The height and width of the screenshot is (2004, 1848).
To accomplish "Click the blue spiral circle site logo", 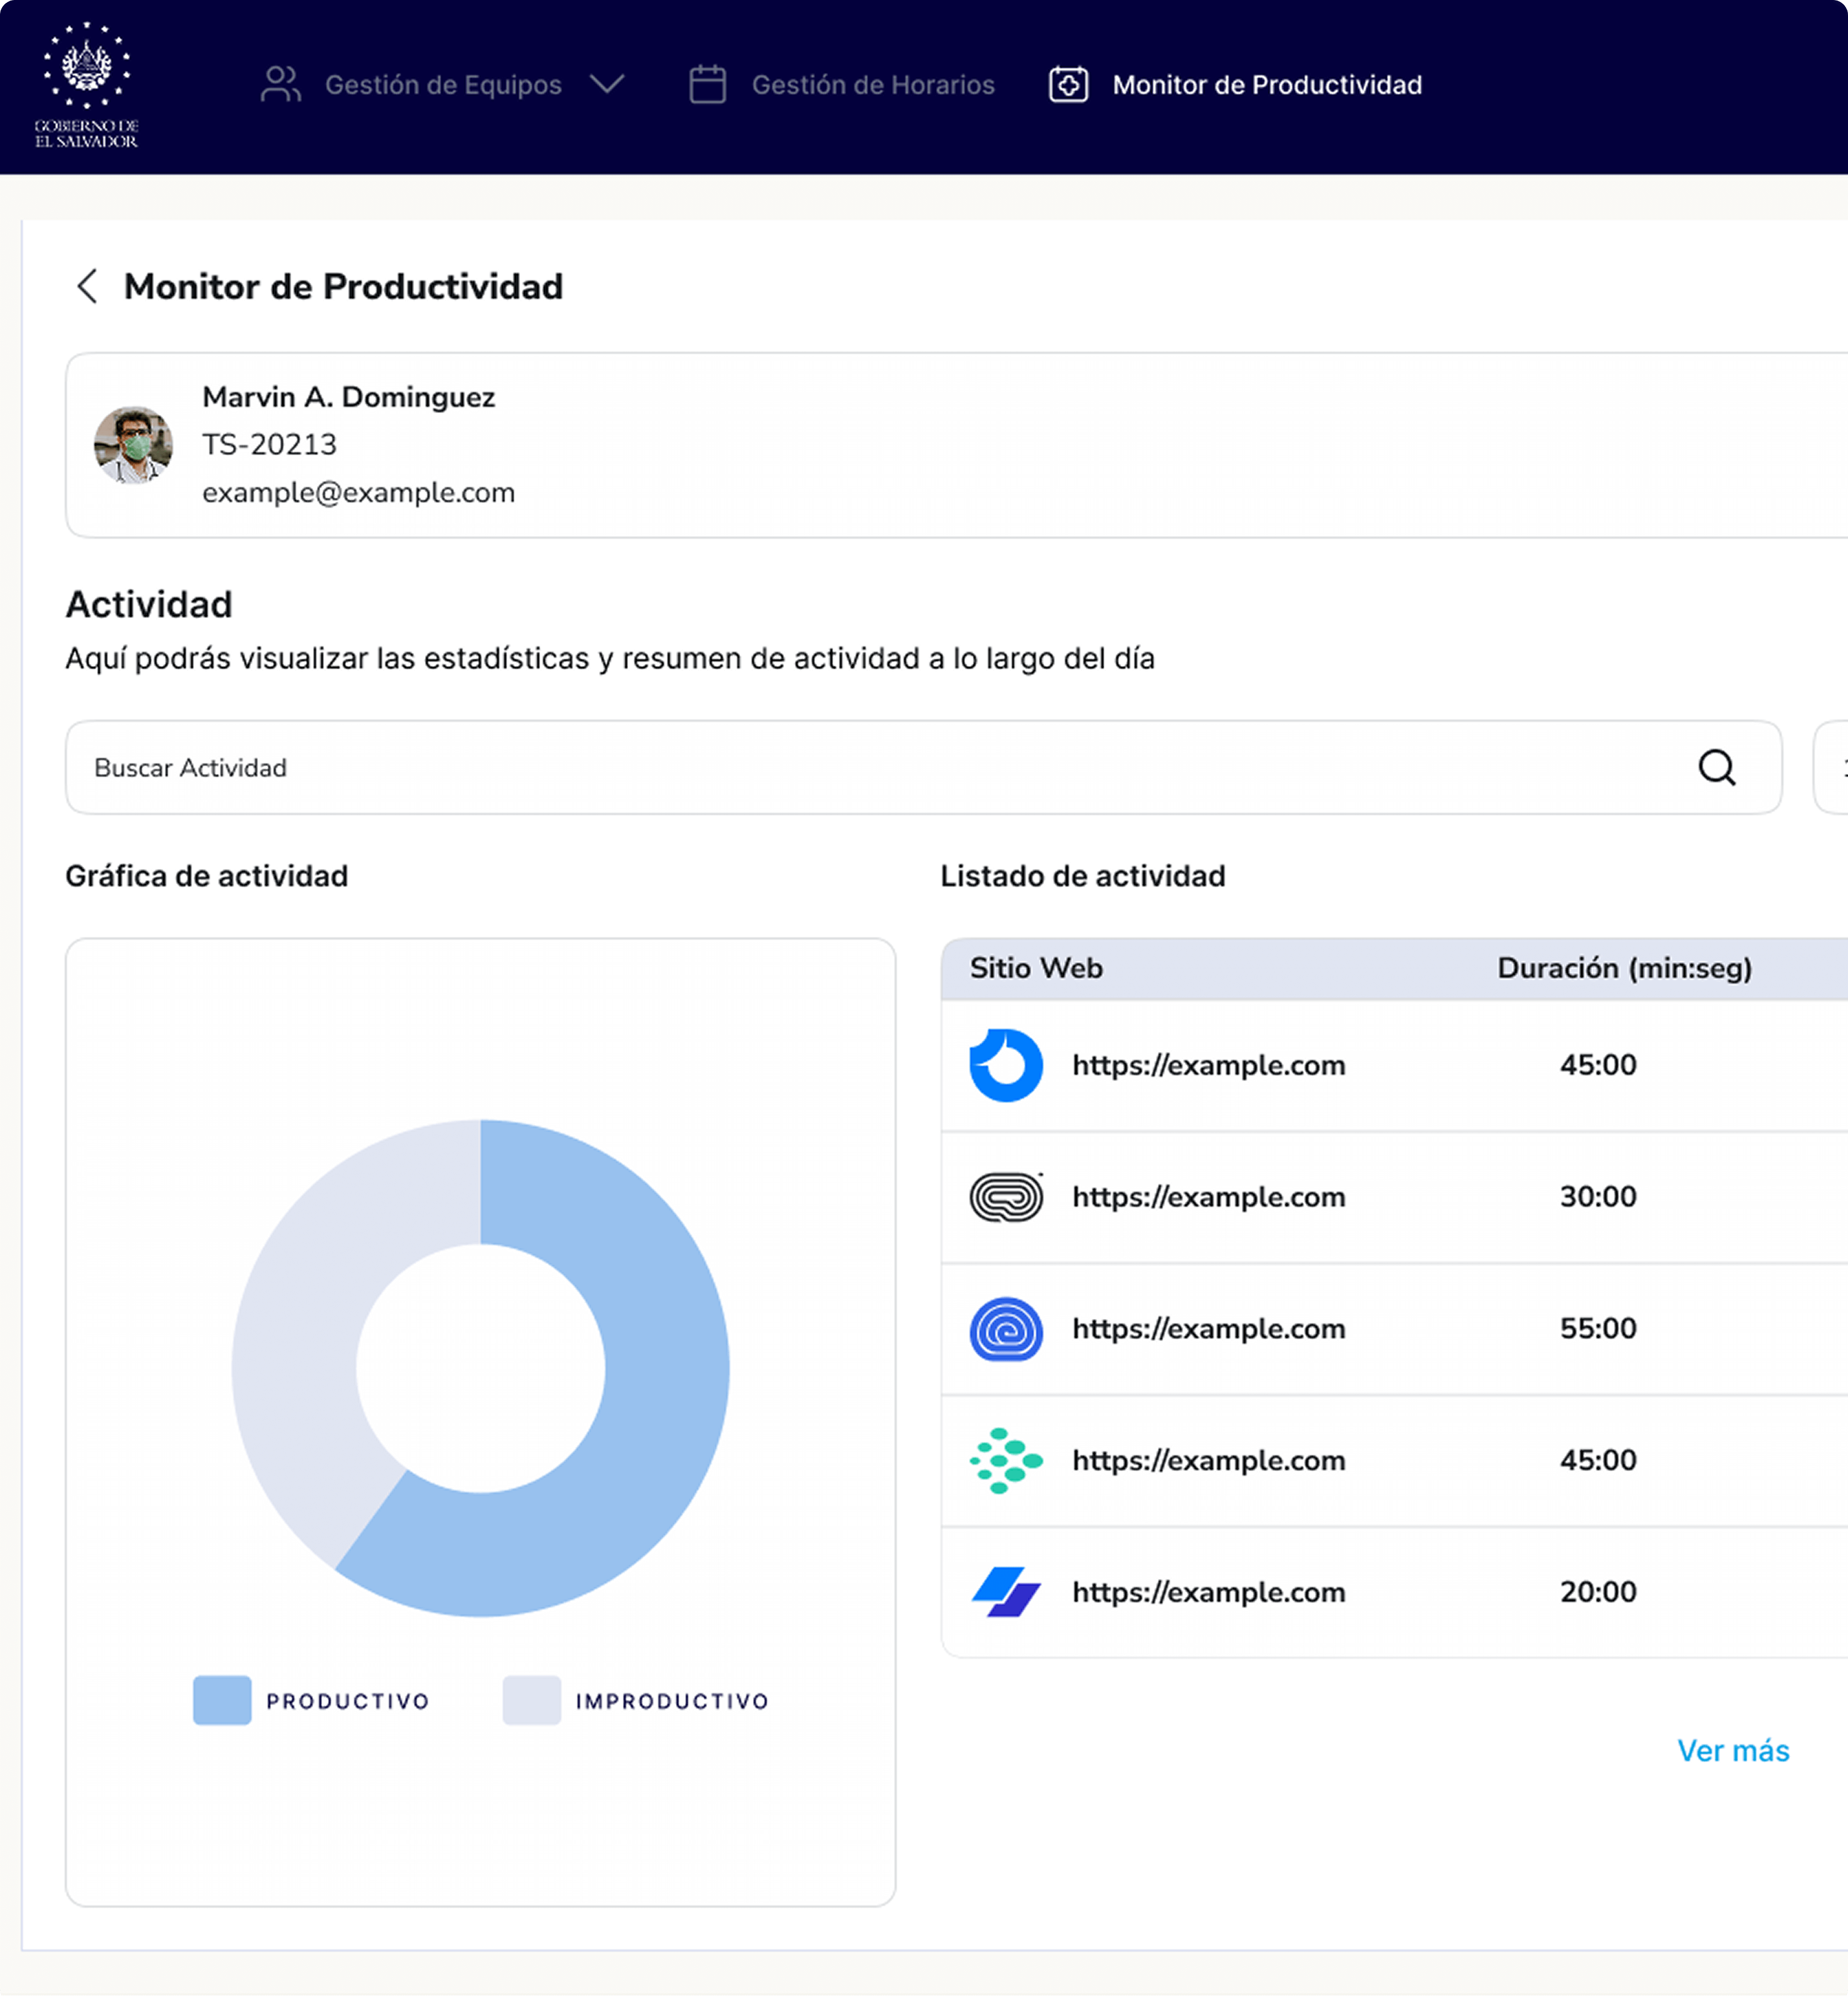I will click(x=1006, y=1329).
